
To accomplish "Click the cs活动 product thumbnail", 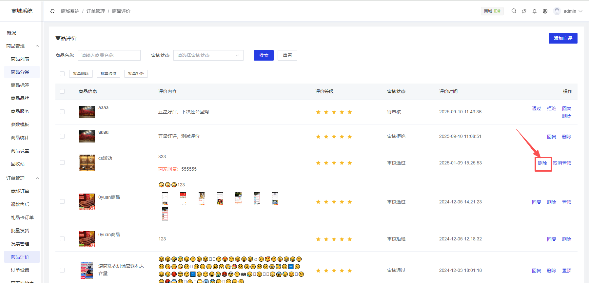I will coord(87,163).
